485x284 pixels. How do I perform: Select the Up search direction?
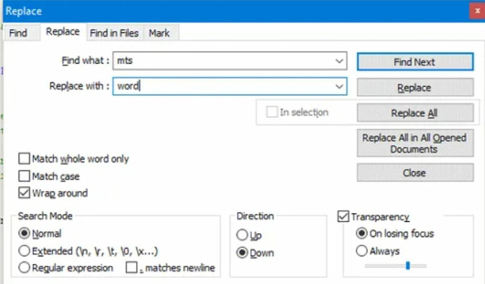coord(243,234)
